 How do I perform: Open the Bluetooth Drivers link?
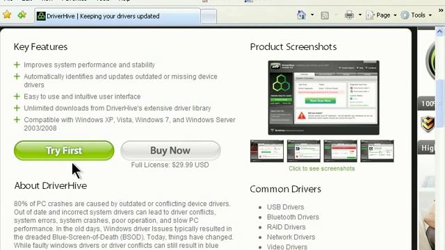293,217
